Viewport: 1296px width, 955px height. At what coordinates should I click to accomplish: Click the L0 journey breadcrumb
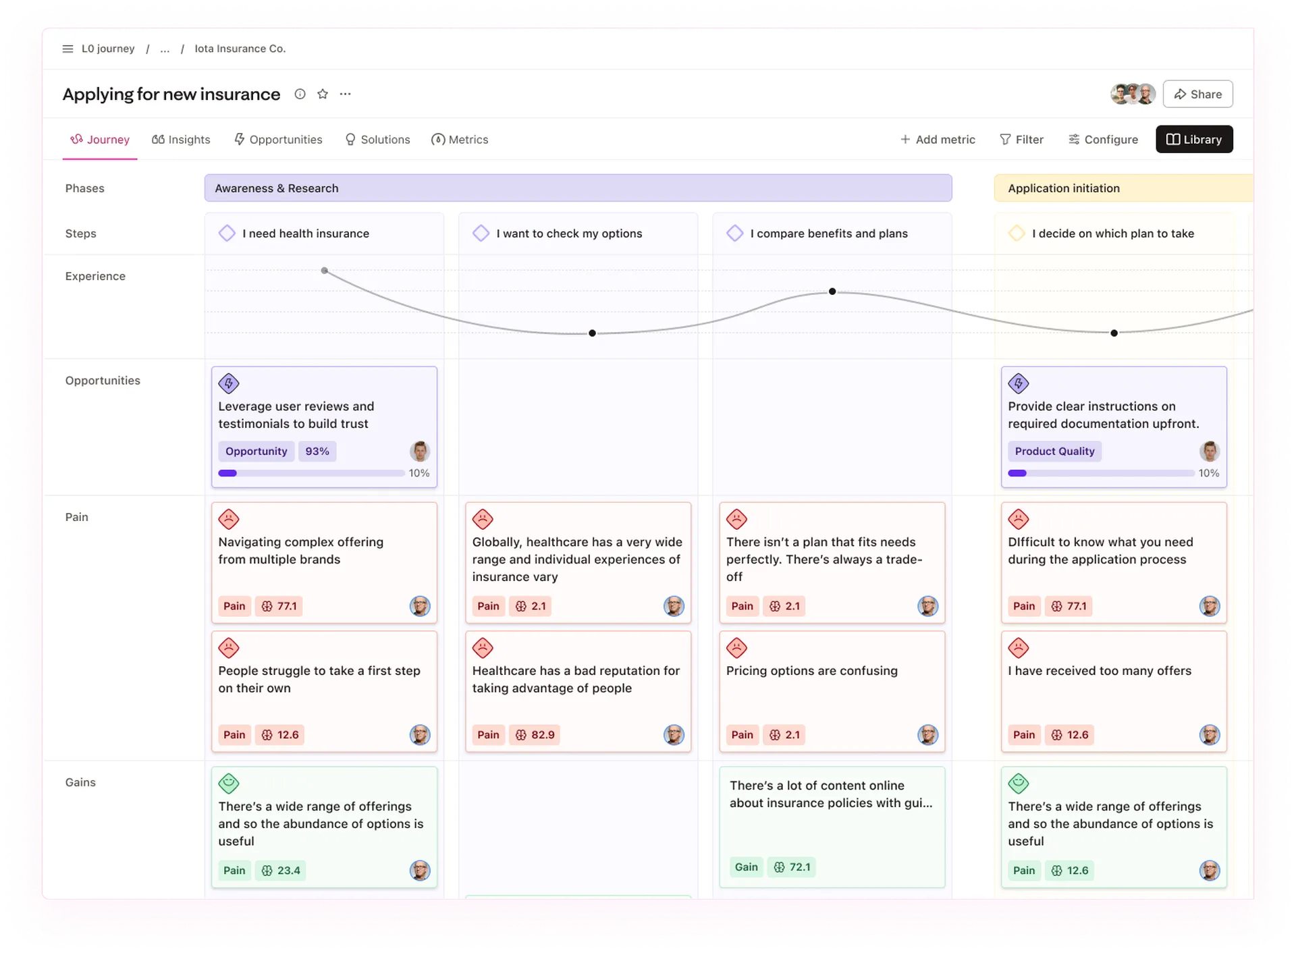[x=108, y=49]
